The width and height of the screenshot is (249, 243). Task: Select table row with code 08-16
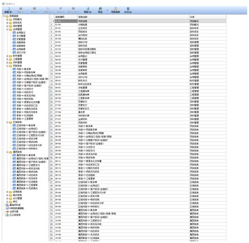click(138, 179)
